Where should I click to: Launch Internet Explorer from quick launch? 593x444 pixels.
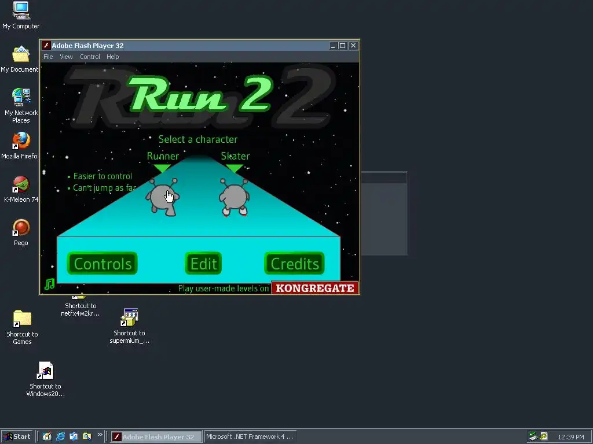pyautogui.click(x=60, y=436)
